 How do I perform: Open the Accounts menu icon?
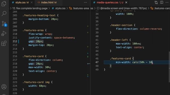coord(4,87)
